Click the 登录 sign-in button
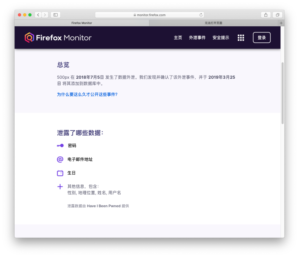The height and width of the screenshot is (257, 299). tap(262, 38)
